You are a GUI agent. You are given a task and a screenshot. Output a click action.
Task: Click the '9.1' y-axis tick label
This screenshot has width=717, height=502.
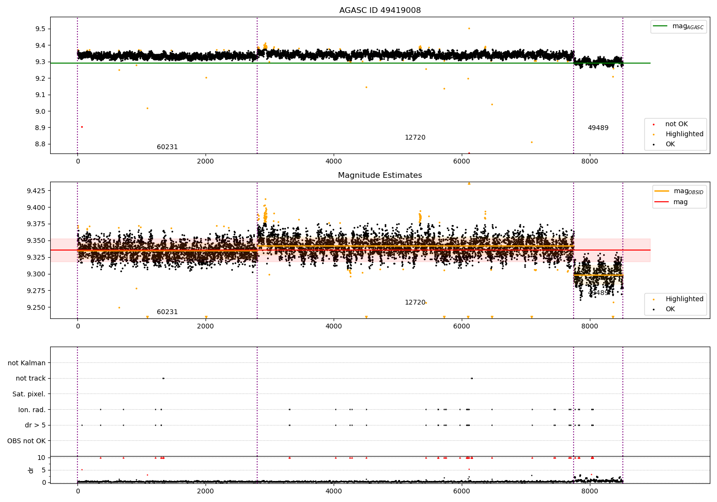(40, 95)
